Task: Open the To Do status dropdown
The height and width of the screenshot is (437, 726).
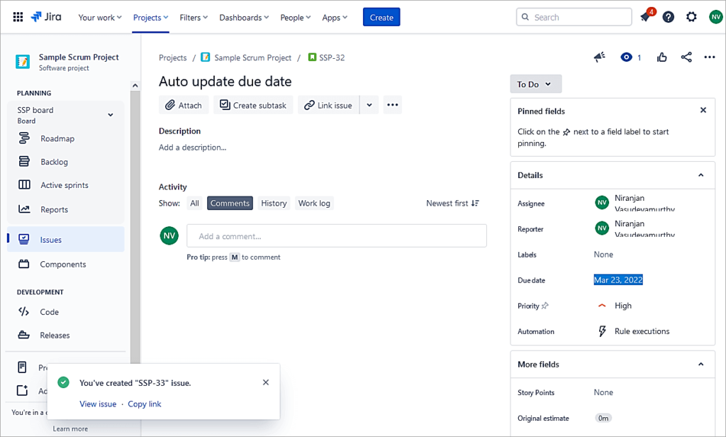Action: [x=535, y=83]
